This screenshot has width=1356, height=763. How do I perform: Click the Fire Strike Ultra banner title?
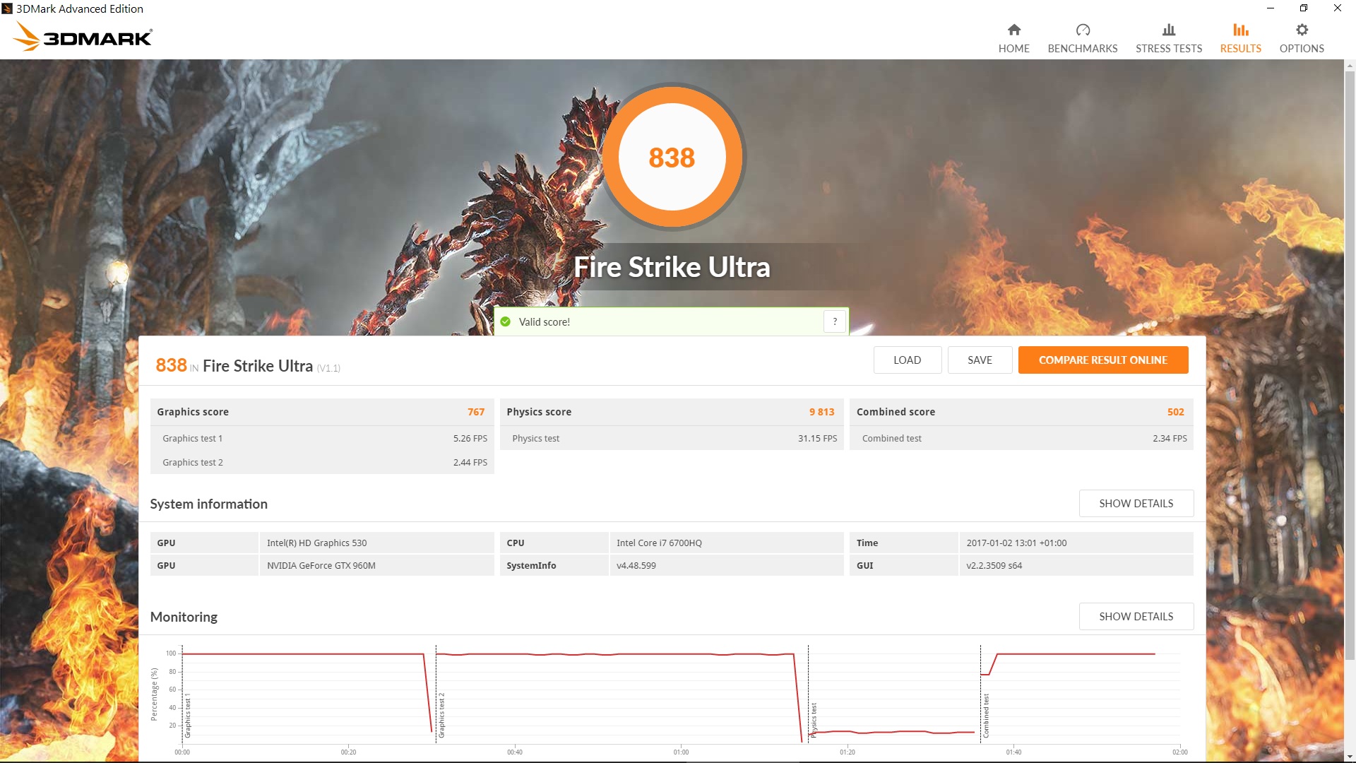672,267
